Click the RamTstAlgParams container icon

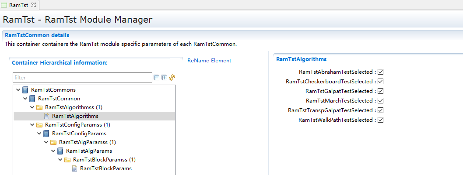click(60, 151)
